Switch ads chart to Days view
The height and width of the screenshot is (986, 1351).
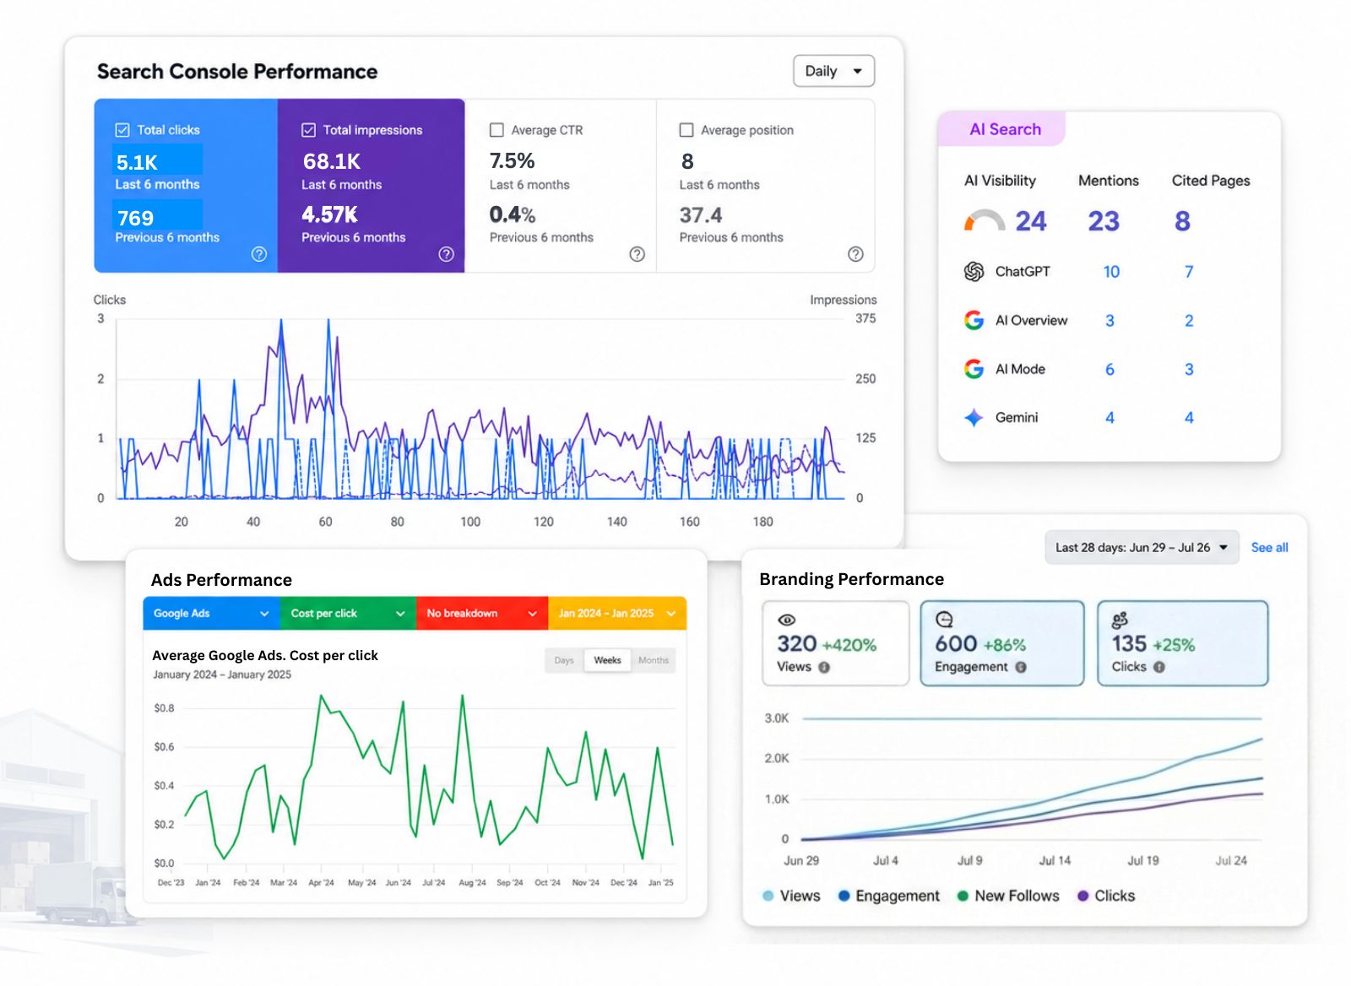564,660
